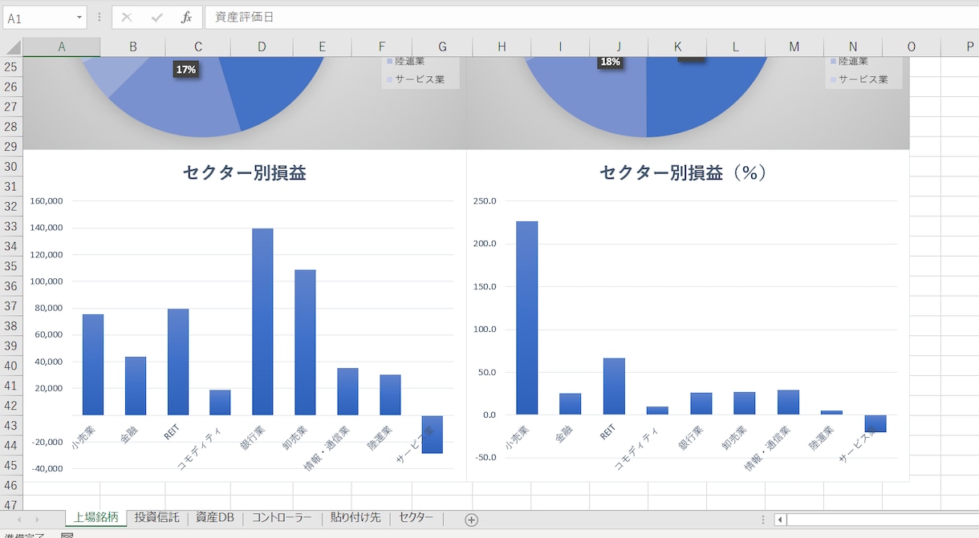Select column K header
979x538 pixels.
(678, 47)
